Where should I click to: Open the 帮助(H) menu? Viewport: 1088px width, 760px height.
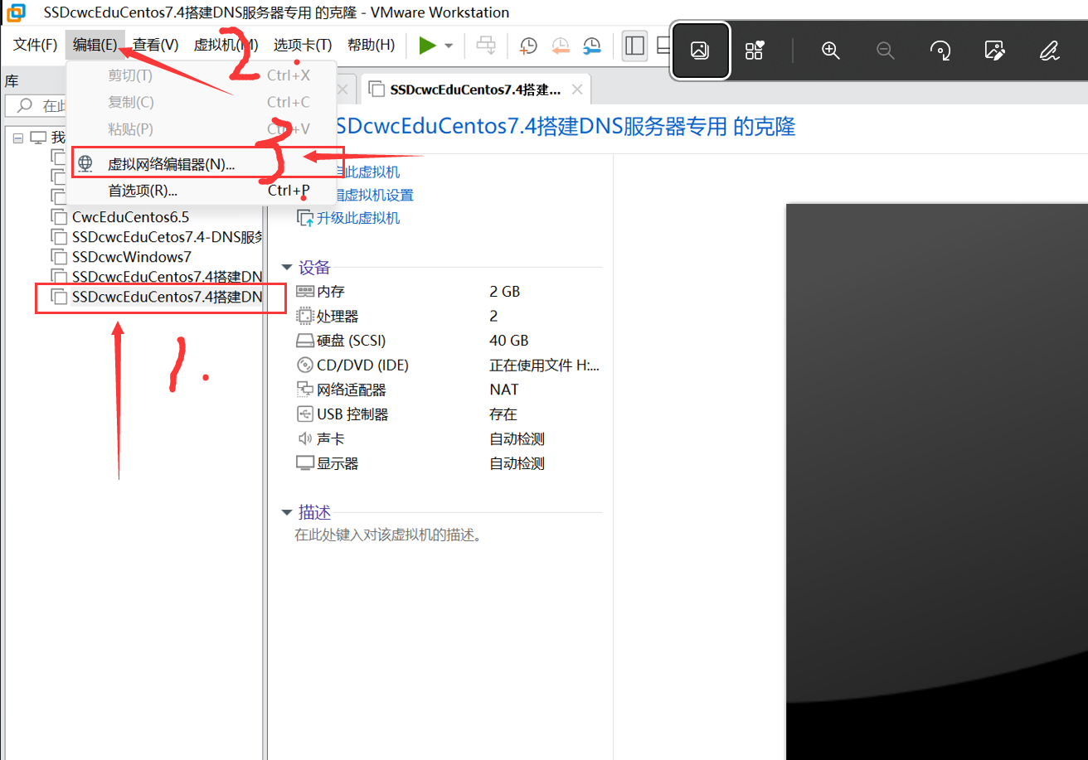(x=371, y=45)
